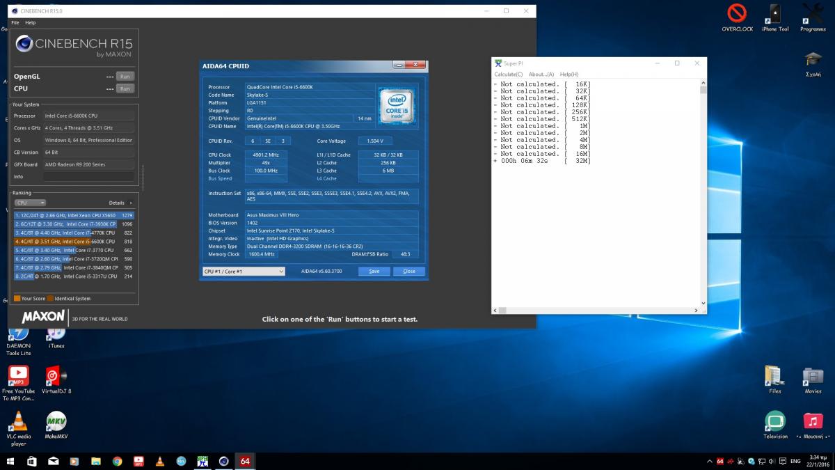
Task: Click Close in AIDA64 CPUID window
Action: (409, 271)
